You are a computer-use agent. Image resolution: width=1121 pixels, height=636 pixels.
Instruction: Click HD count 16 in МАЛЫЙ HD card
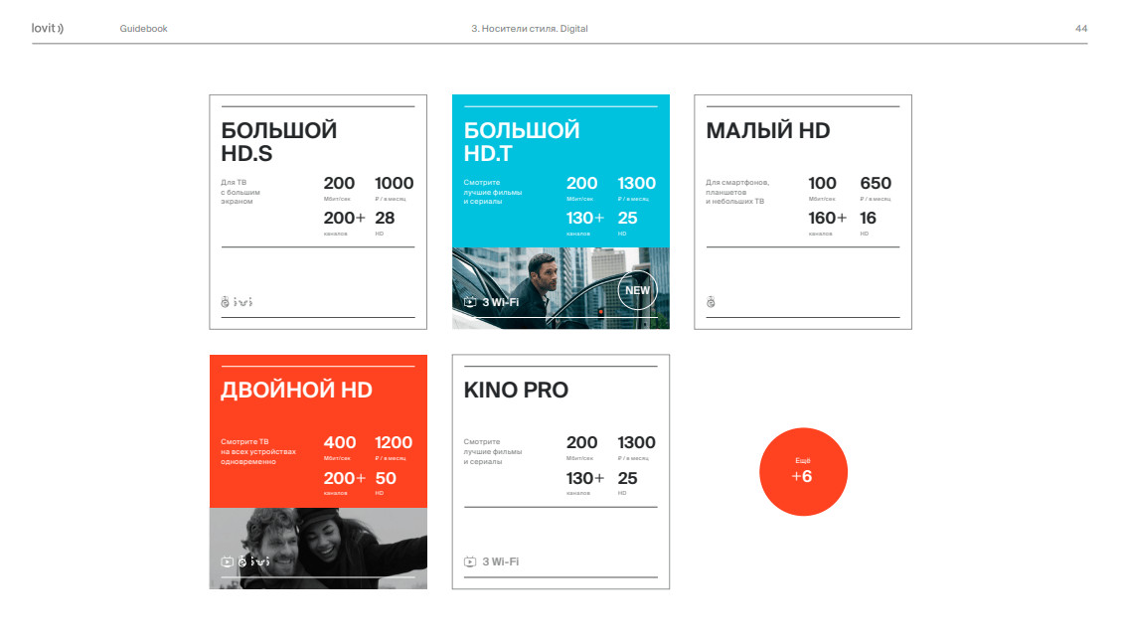click(x=868, y=218)
